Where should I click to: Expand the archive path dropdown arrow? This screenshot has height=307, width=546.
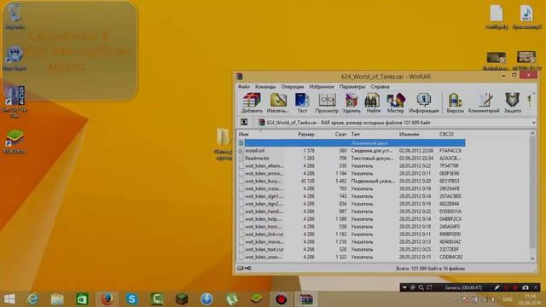[x=533, y=123]
